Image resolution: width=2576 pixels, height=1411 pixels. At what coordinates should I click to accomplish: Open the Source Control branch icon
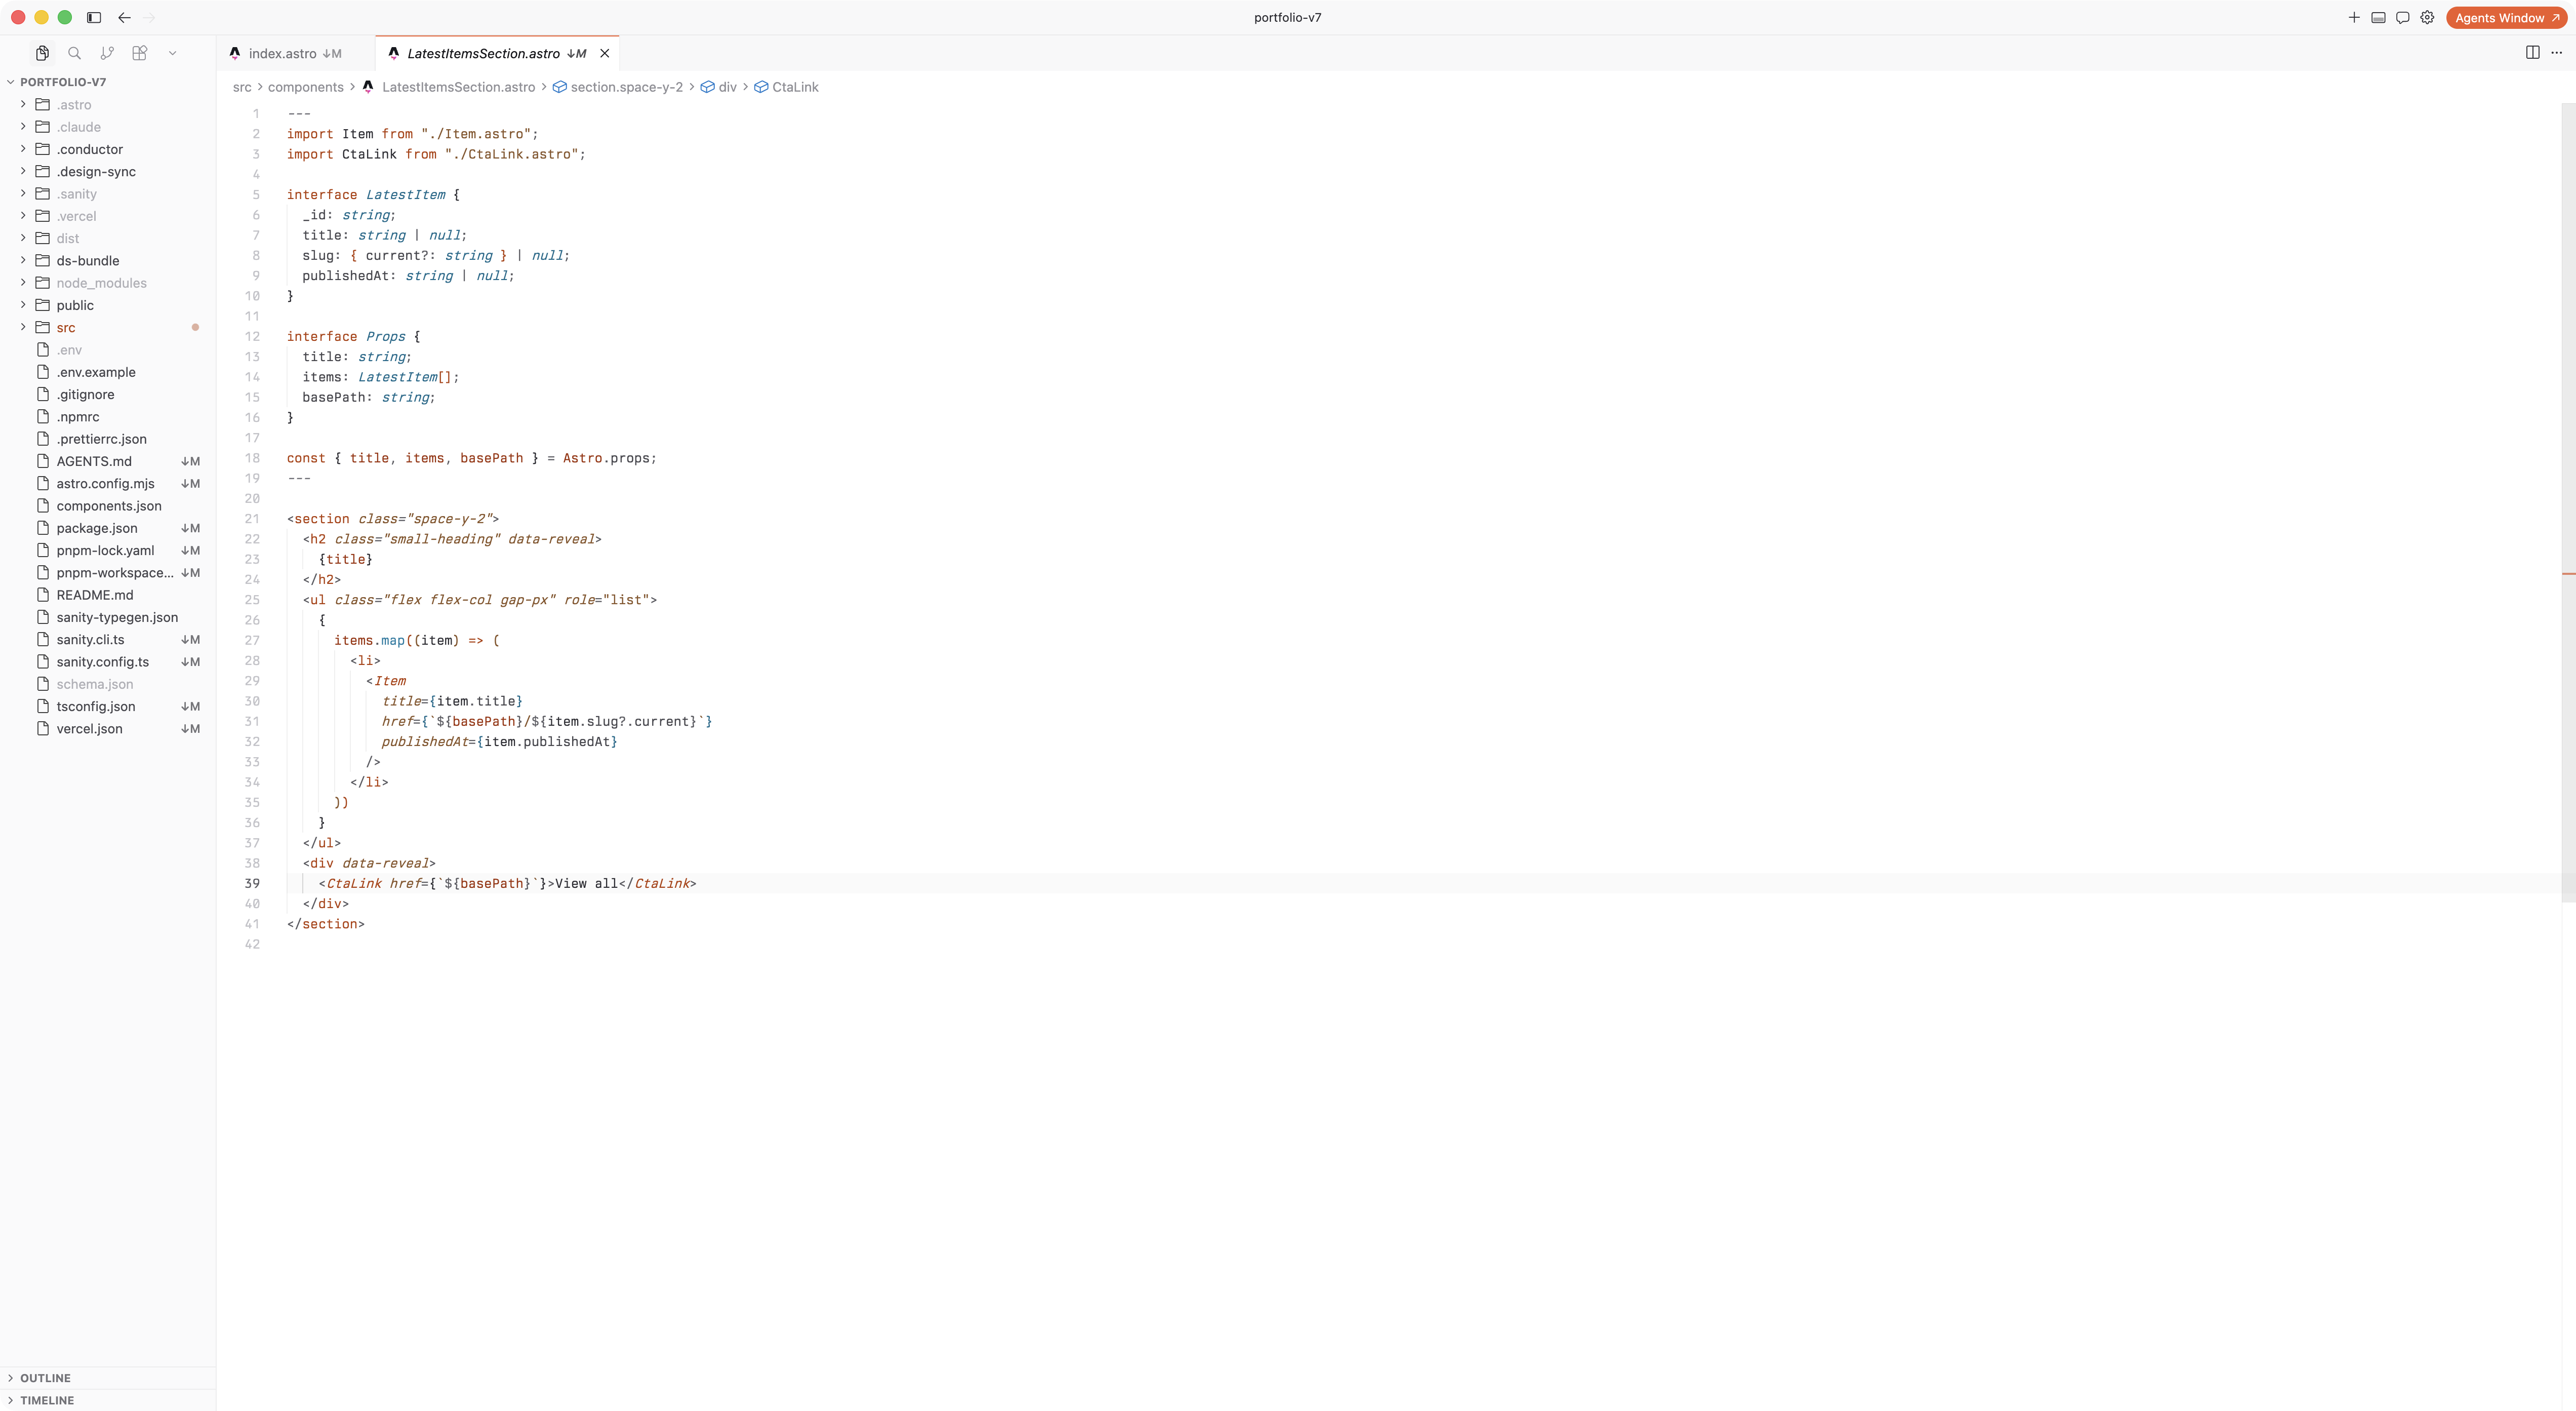107,53
